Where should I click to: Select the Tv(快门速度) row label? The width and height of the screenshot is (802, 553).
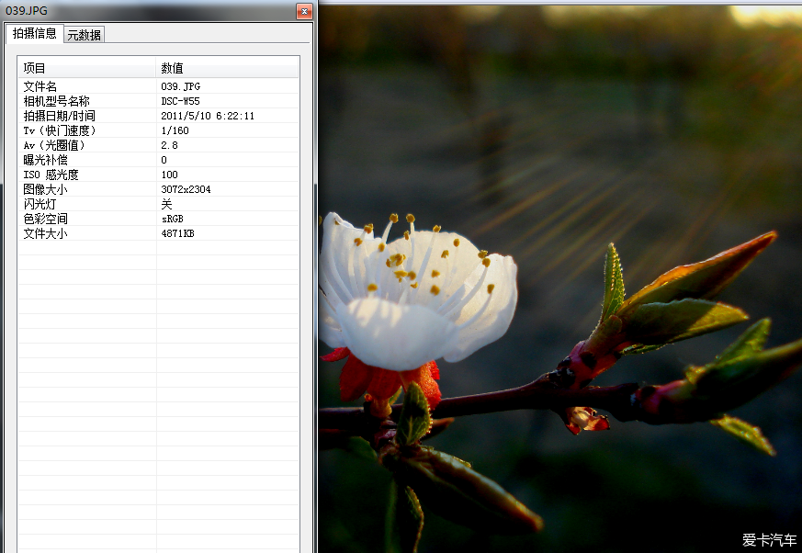(x=60, y=131)
